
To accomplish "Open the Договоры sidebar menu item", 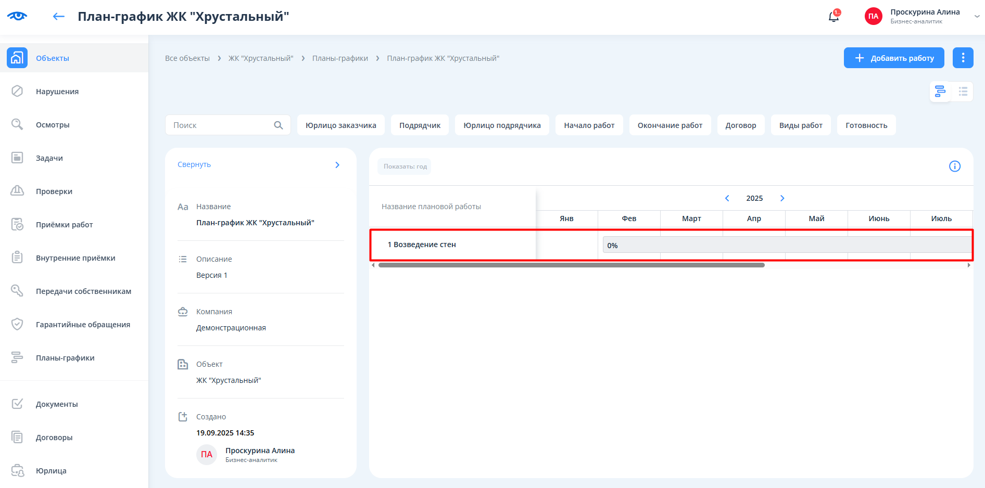I will coord(54,438).
